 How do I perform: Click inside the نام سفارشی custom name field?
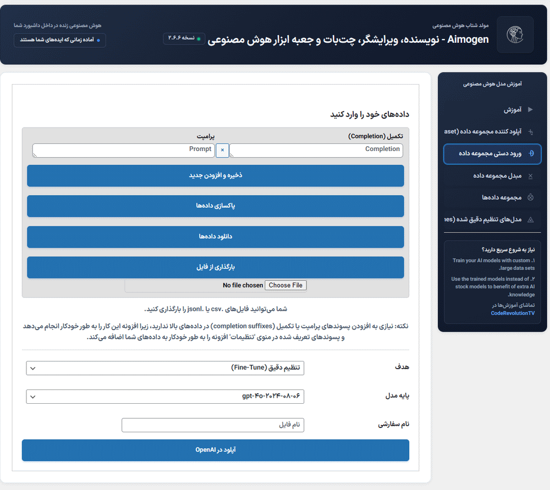point(213,425)
